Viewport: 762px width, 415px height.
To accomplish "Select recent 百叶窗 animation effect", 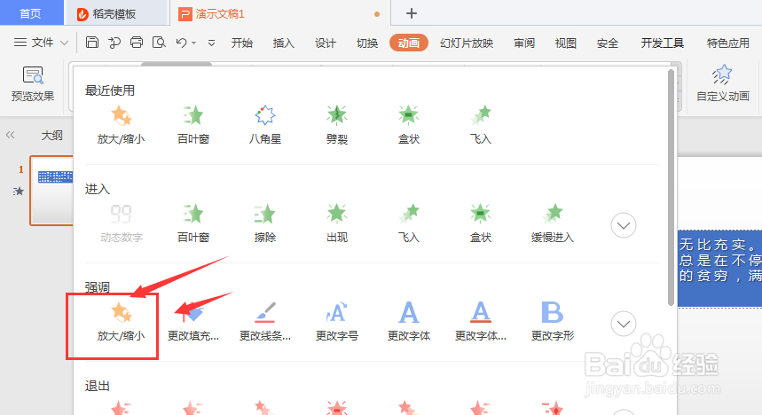I will (x=192, y=125).
